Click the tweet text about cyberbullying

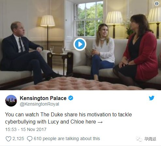click(x=69, y=118)
